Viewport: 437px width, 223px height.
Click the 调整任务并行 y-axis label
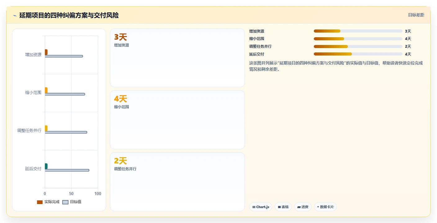tap(29, 131)
